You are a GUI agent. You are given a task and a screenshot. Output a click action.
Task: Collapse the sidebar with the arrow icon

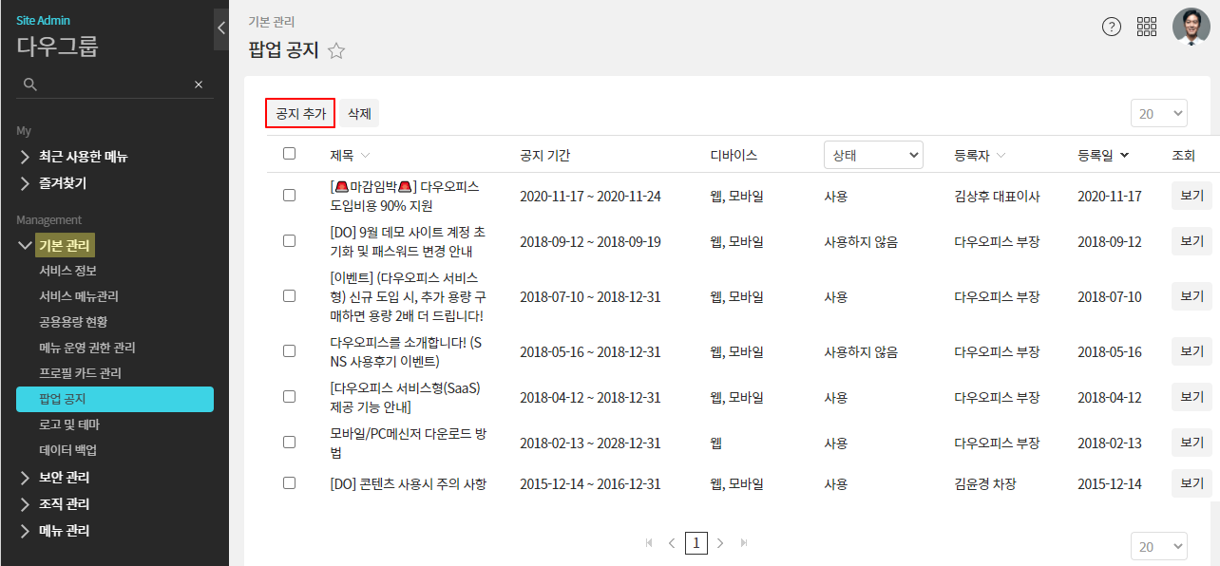click(221, 28)
